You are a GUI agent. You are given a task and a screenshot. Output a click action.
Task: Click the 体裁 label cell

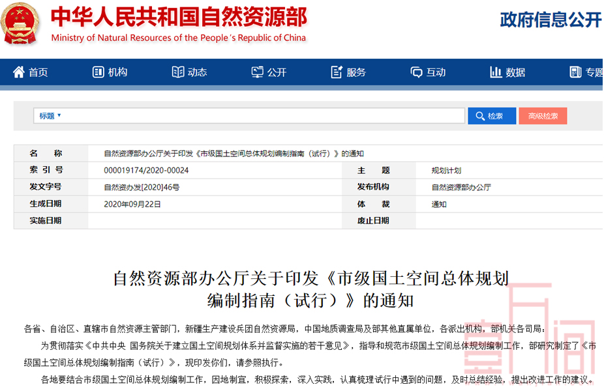[379, 204]
